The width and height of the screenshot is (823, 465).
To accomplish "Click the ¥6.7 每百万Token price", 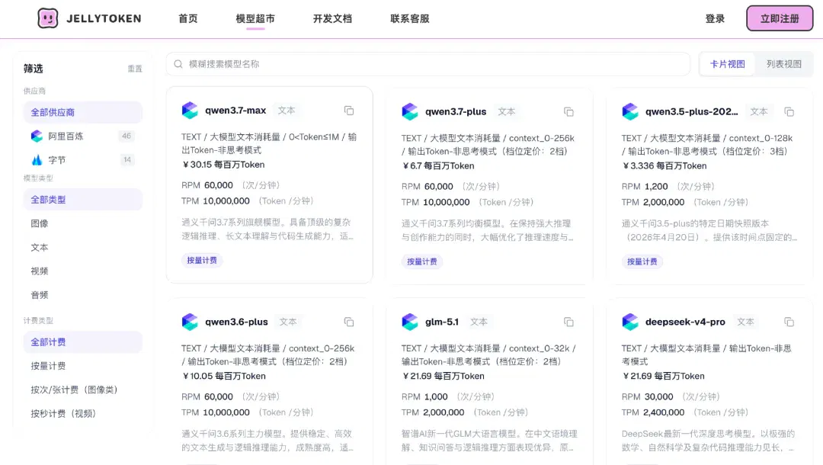I will pos(438,166).
